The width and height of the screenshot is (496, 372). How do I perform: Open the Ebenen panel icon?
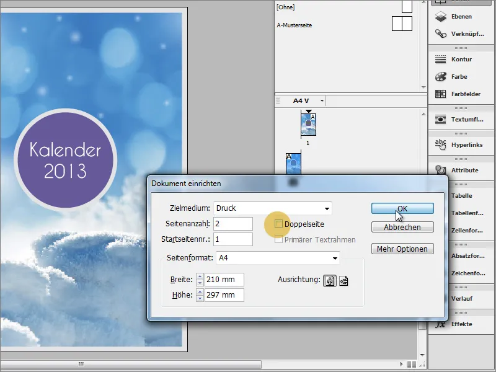(441, 17)
